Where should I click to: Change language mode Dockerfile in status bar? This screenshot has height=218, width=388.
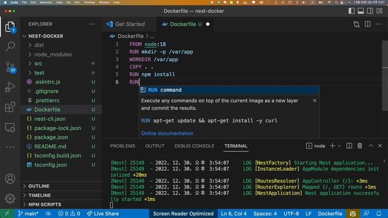pos(330,214)
